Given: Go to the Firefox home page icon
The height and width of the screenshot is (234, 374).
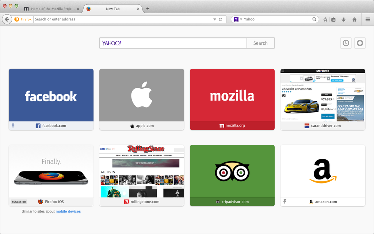Looking at the screenshot, I should 355,19.
